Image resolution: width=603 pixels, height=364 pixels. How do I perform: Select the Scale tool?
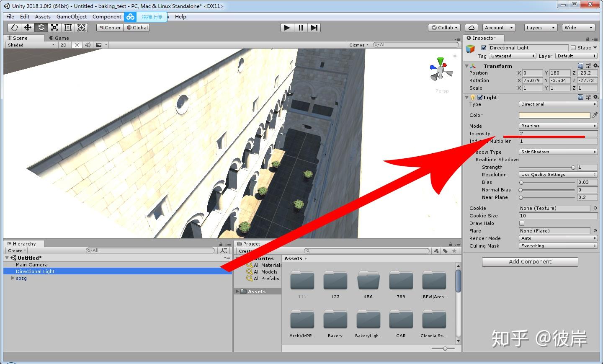click(x=54, y=28)
